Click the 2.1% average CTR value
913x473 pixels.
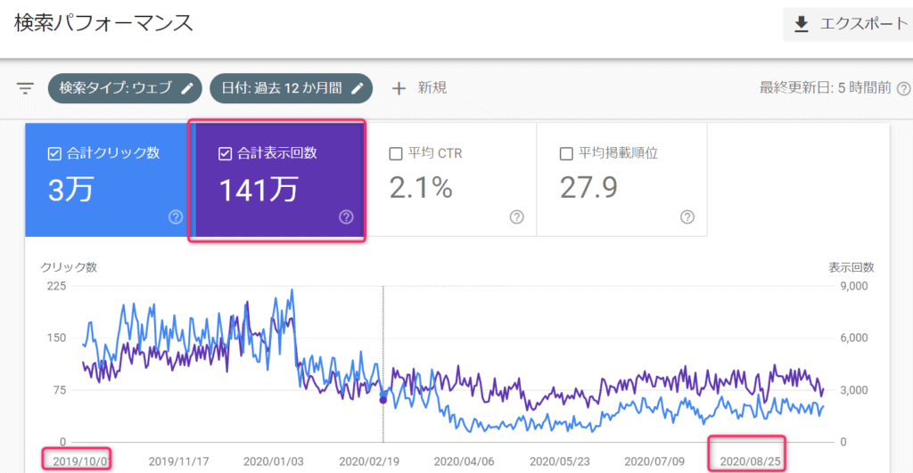pyautogui.click(x=421, y=188)
